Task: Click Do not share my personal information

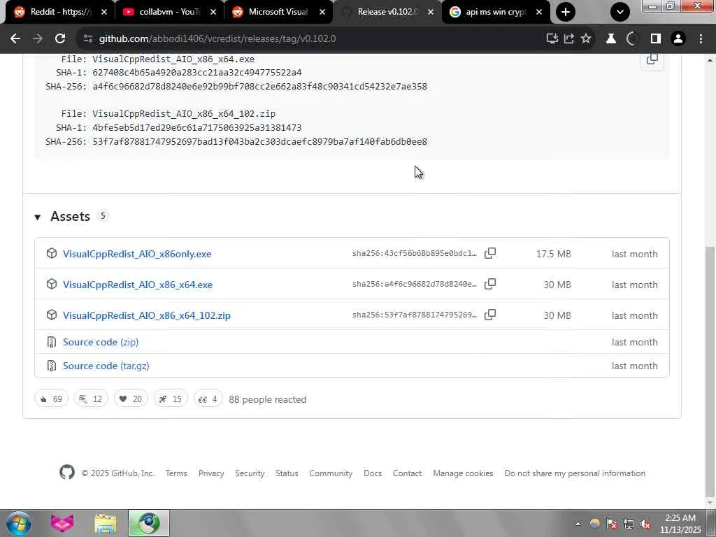Action: pos(575,473)
